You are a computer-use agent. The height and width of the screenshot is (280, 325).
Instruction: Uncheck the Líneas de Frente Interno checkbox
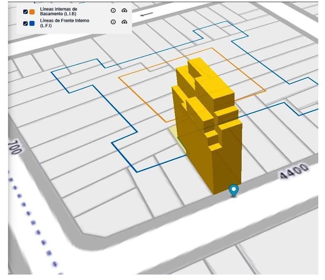click(25, 24)
